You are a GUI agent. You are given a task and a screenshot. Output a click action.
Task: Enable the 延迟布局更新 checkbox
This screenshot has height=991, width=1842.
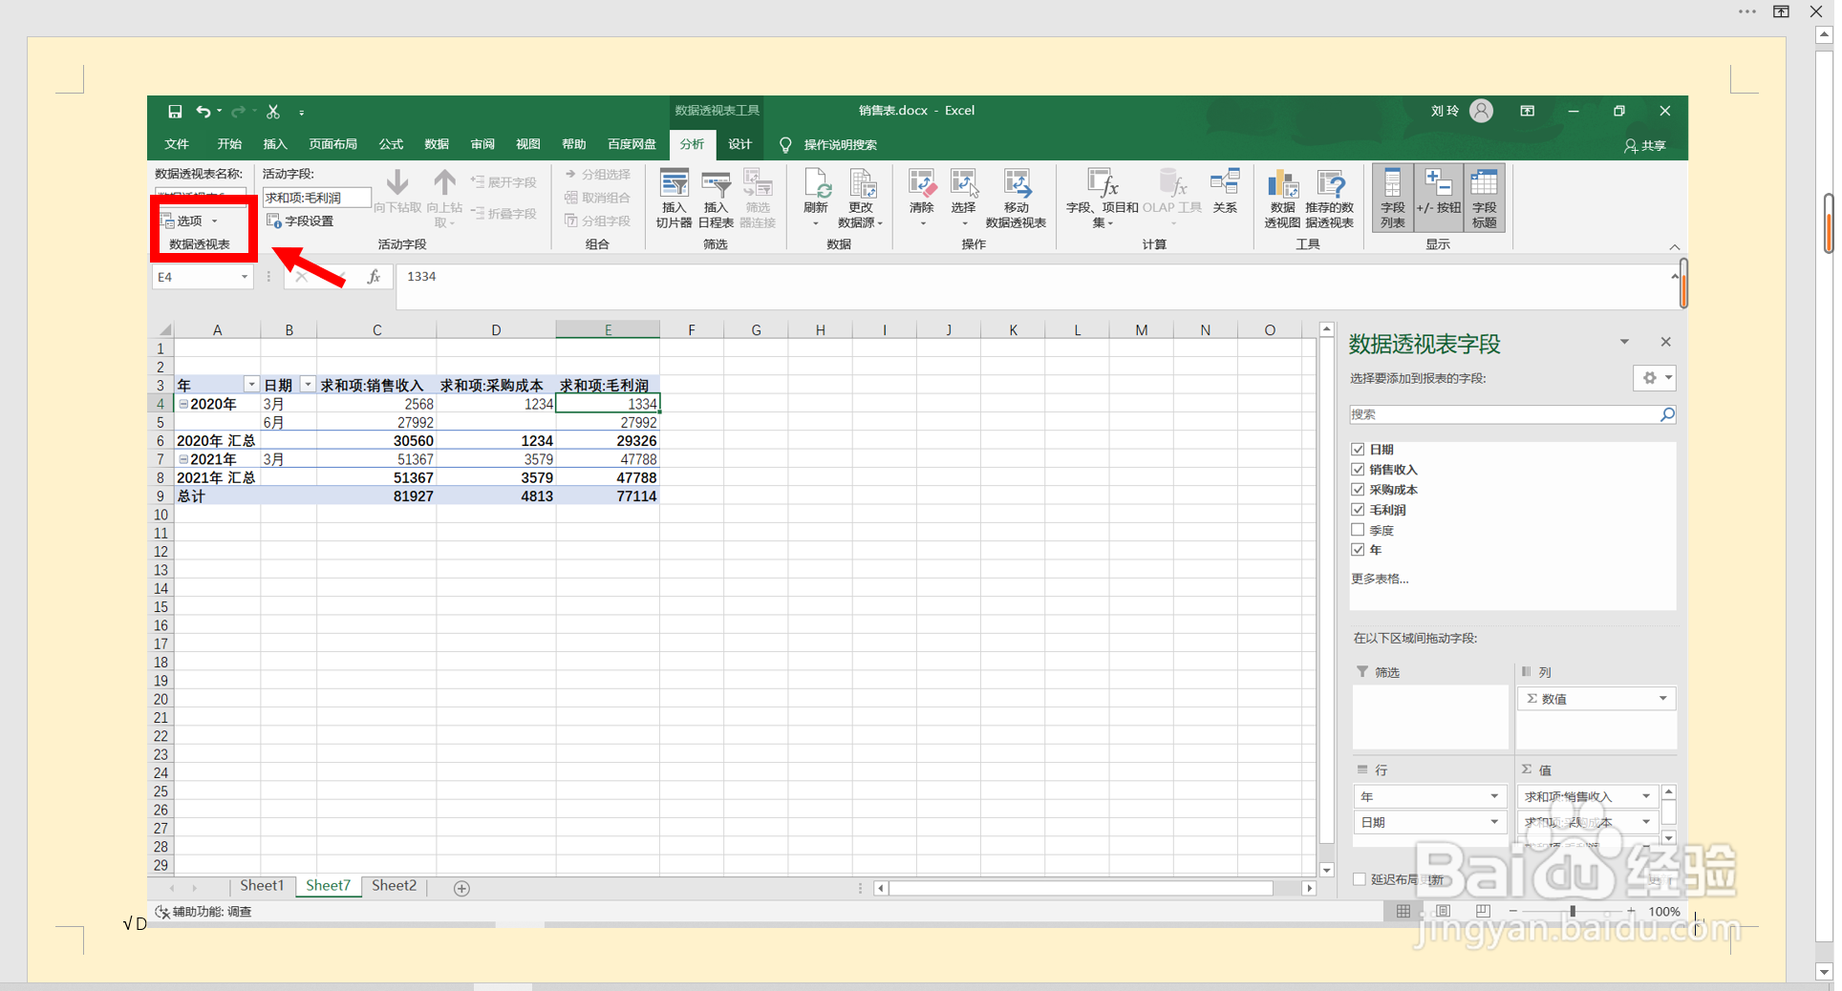[x=1360, y=879]
